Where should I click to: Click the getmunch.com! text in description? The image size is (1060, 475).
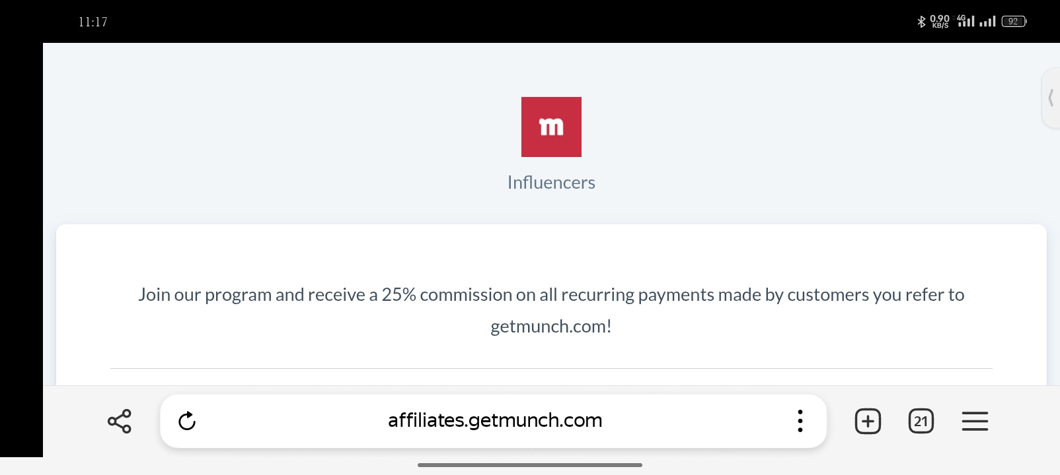tap(551, 327)
